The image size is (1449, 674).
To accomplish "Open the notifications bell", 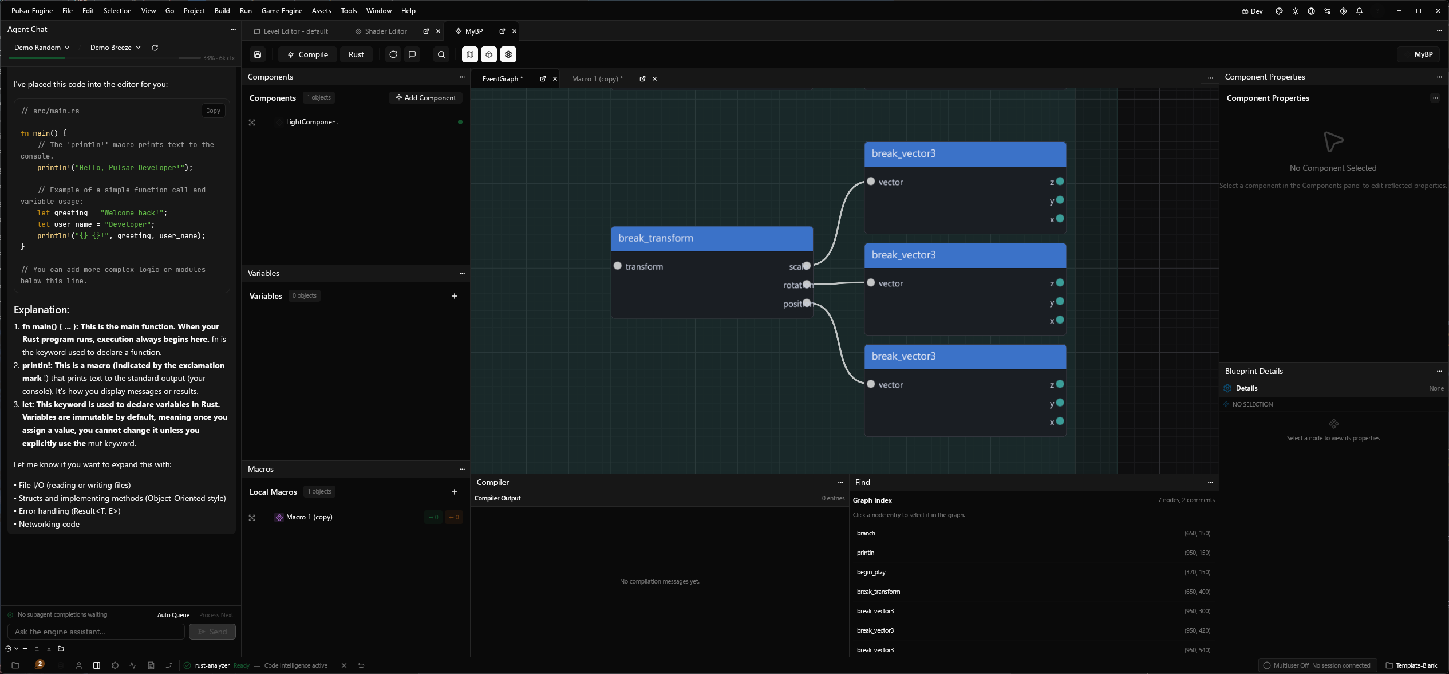I will 1359,11.
